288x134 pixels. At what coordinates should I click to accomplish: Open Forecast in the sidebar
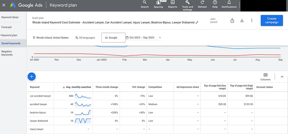[6, 27]
